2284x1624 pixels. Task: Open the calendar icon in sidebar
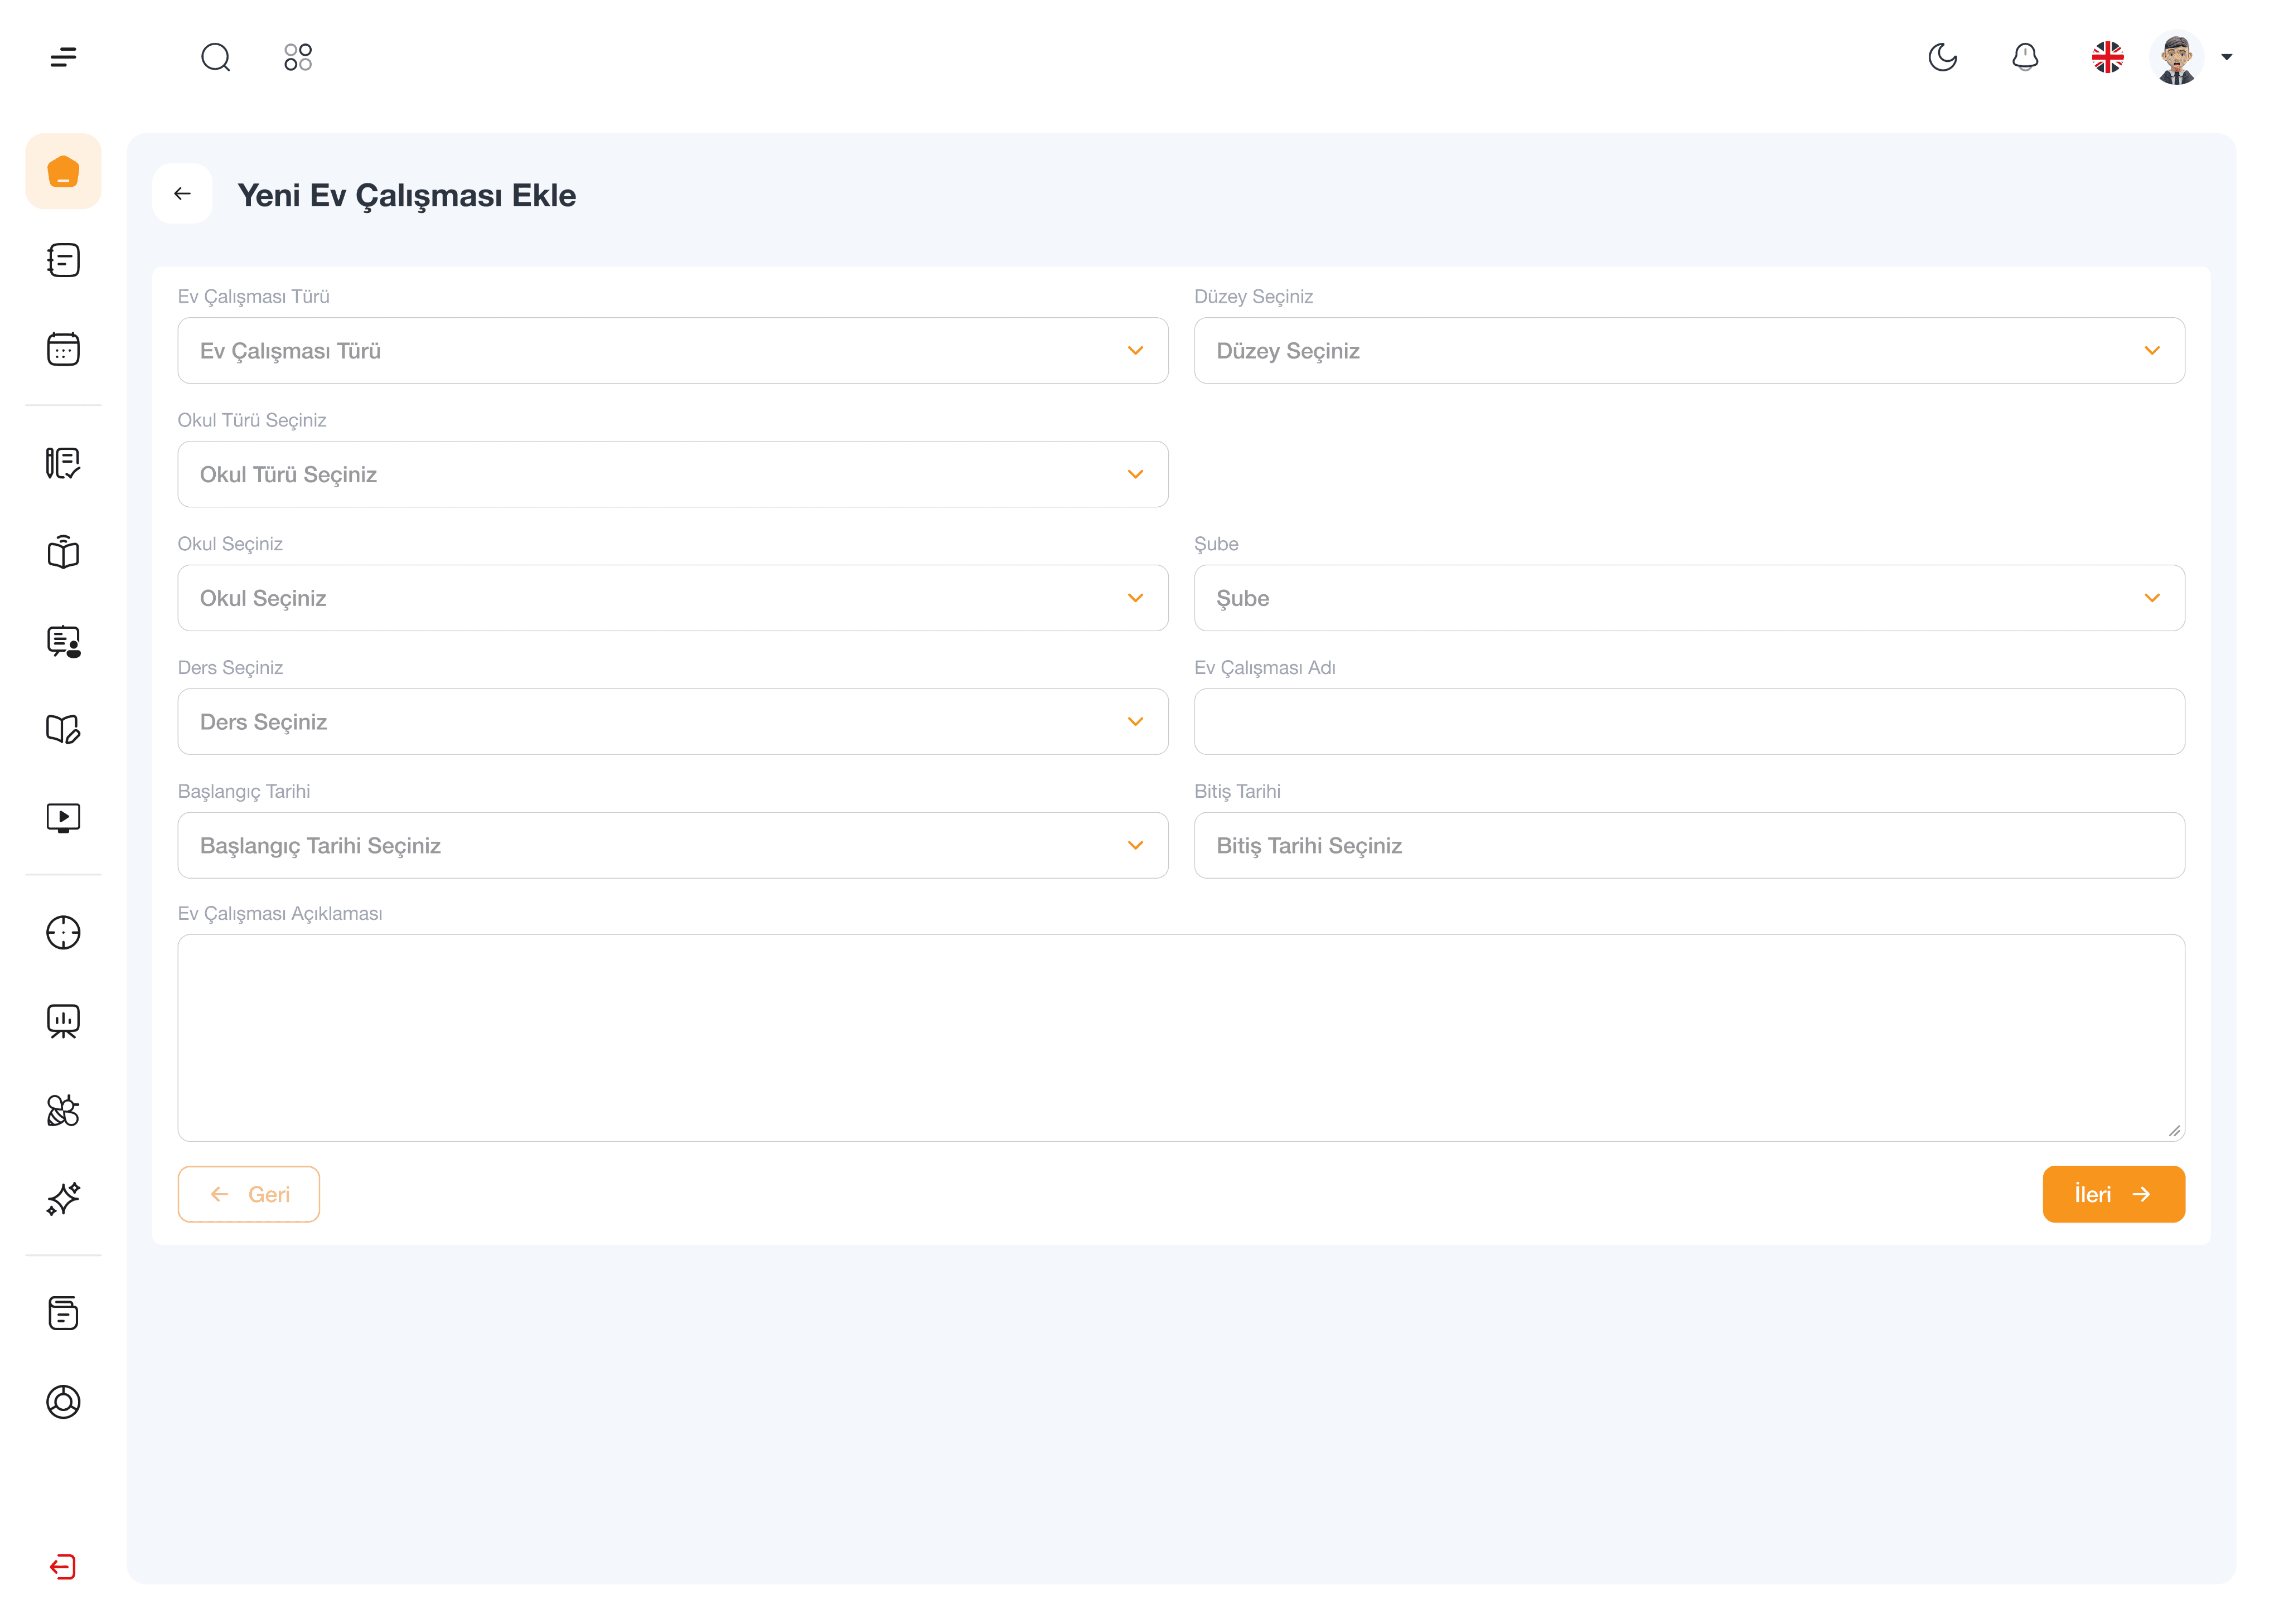coord(63,349)
